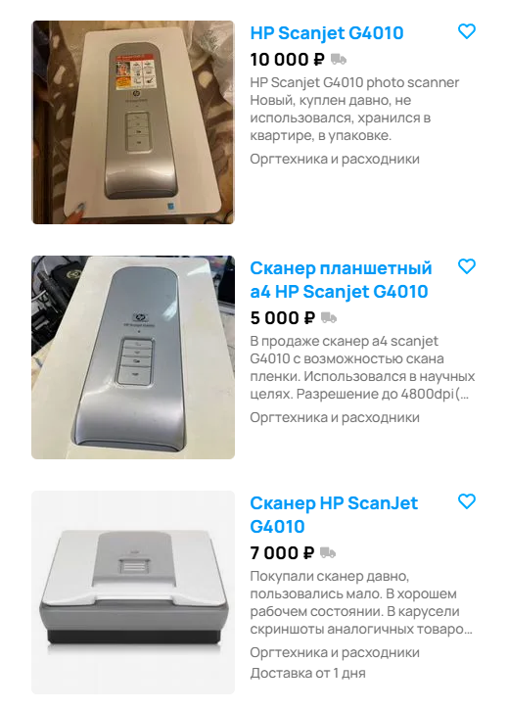This screenshot has height=710, width=508.
Task: Click Доставка от 1 дня label
Action: 307,674
